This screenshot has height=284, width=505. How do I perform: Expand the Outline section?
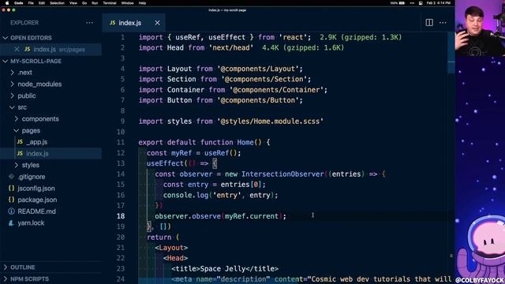point(6,267)
